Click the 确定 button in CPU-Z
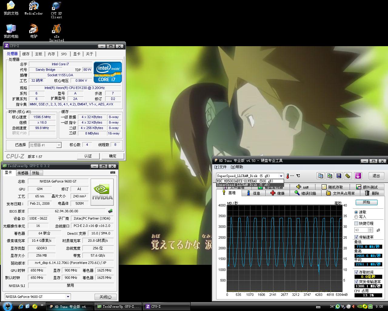 112,156
